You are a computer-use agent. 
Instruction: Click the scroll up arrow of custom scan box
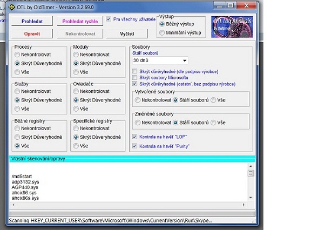point(251,166)
